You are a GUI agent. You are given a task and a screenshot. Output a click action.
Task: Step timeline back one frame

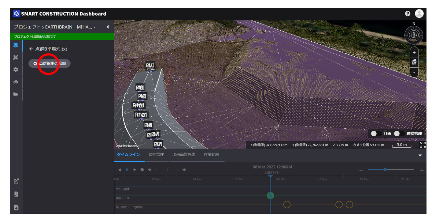(x=120, y=170)
